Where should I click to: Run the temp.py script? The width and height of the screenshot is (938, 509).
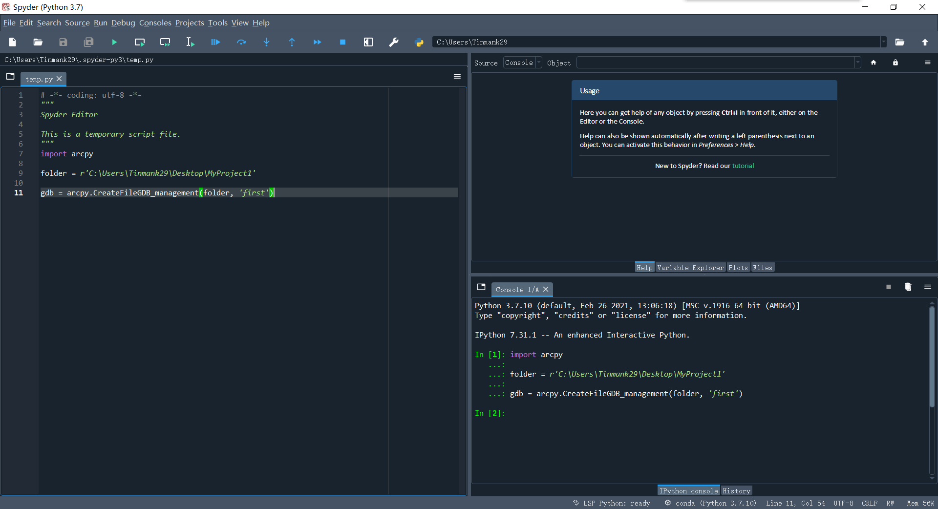[x=114, y=42]
